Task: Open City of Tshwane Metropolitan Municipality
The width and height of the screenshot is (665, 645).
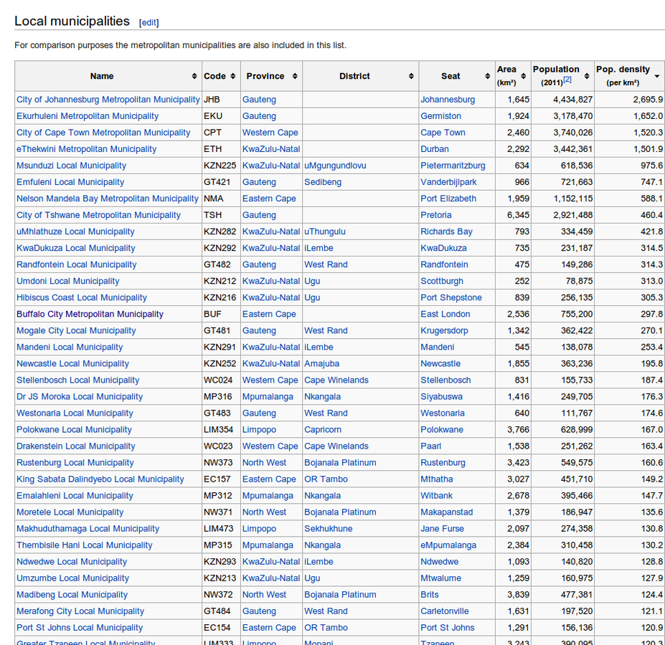Action: tap(98, 215)
